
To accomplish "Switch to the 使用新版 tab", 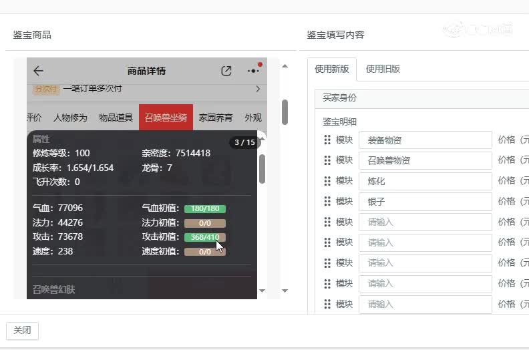I will coord(332,69).
